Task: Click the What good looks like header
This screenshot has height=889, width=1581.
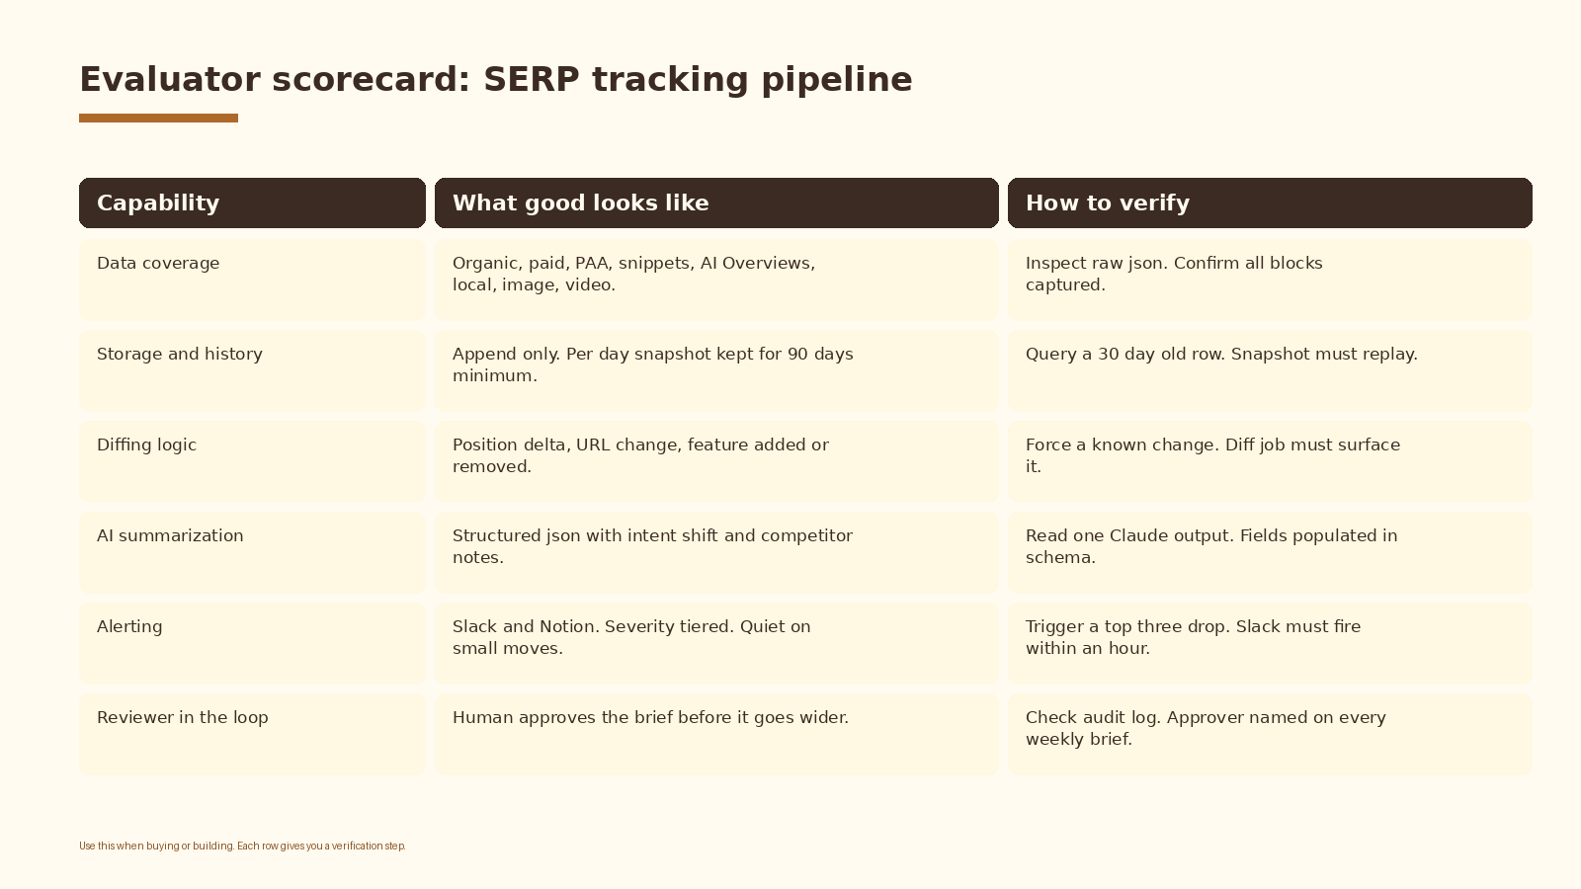Action: point(716,202)
